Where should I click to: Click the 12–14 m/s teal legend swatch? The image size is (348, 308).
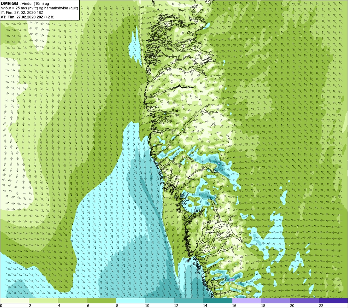click(x=189, y=300)
